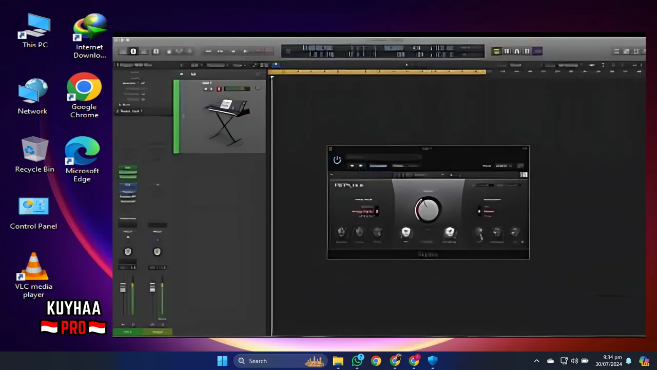Toggle the plugin window's power button
Image resolution: width=657 pixels, height=370 pixels.
337,160
